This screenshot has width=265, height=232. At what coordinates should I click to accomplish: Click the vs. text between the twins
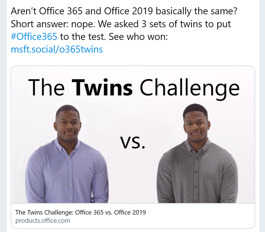[x=133, y=142]
